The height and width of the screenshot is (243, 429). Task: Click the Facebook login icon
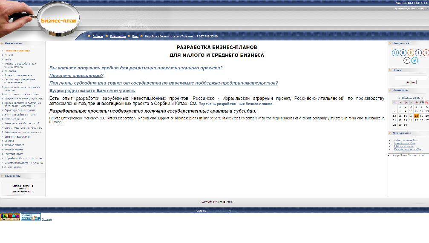[x=418, y=53]
